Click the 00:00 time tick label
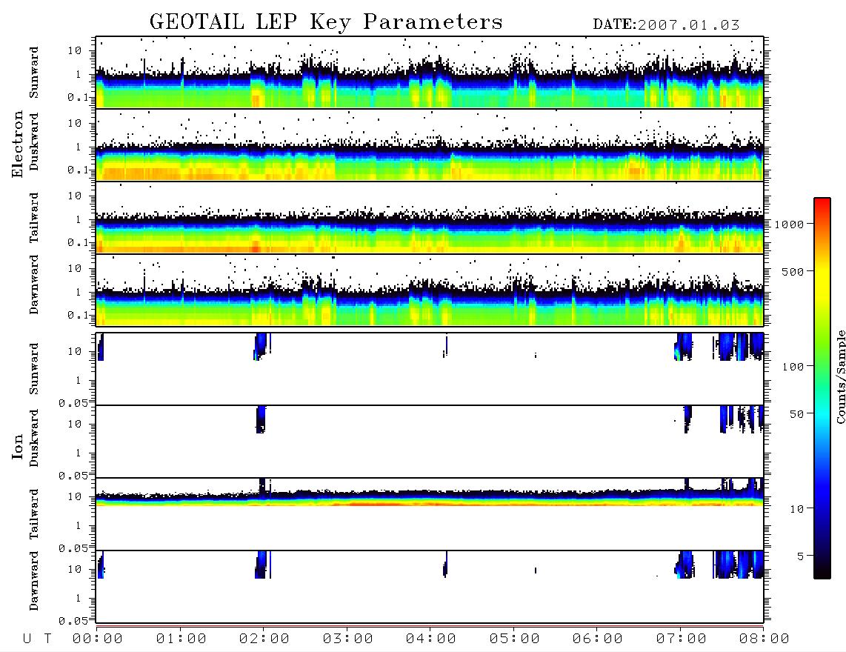The width and height of the screenshot is (846, 652). 97,639
